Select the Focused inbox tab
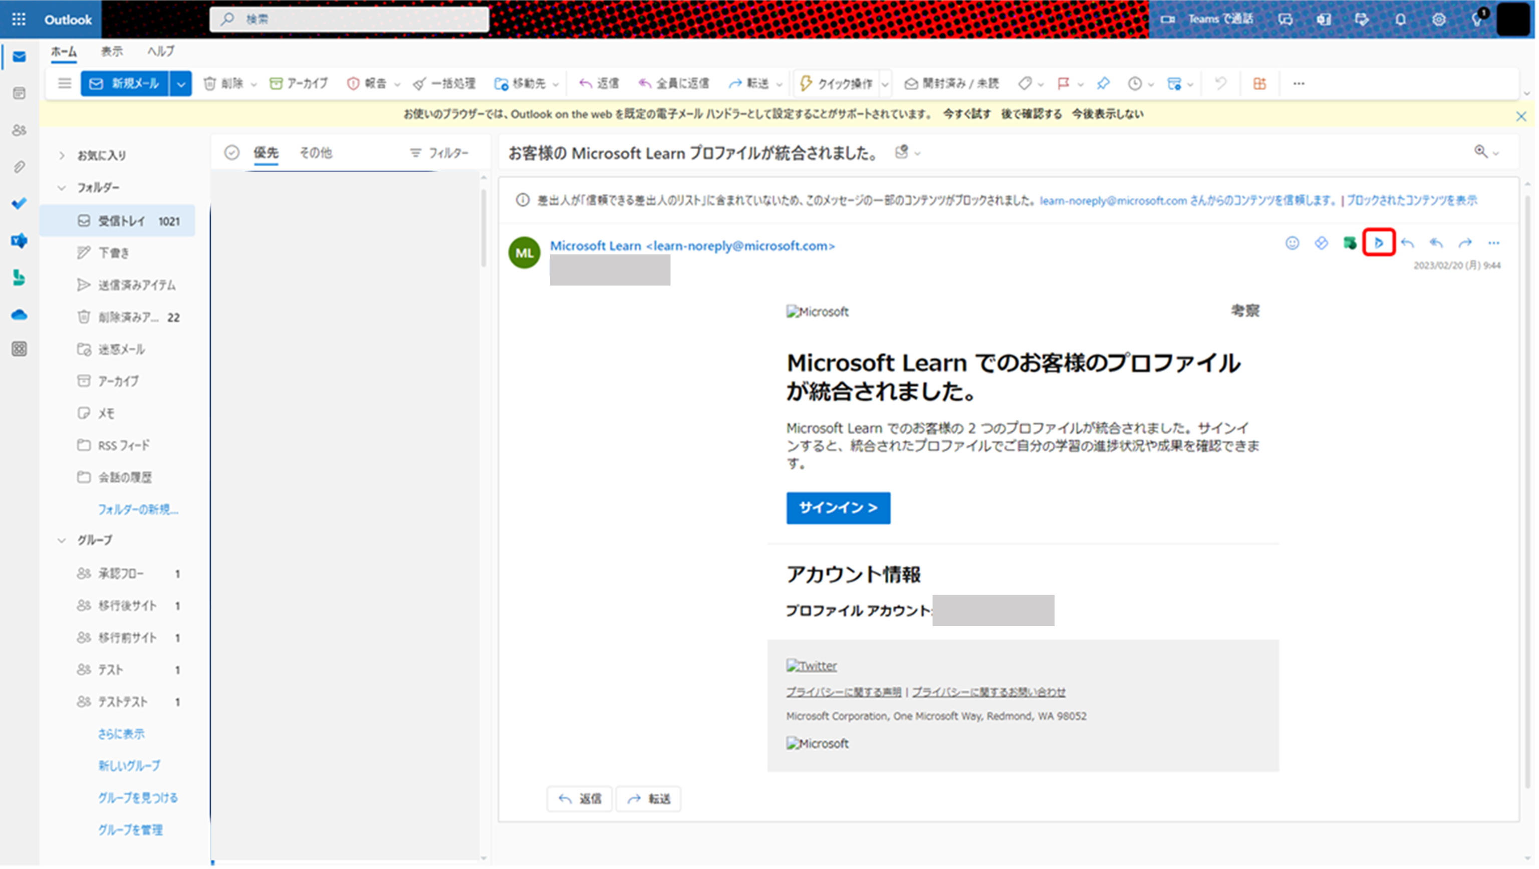The image size is (1539, 869). pos(266,153)
